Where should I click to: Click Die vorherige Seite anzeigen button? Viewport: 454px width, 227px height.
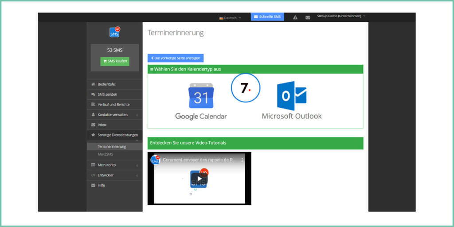click(x=176, y=58)
